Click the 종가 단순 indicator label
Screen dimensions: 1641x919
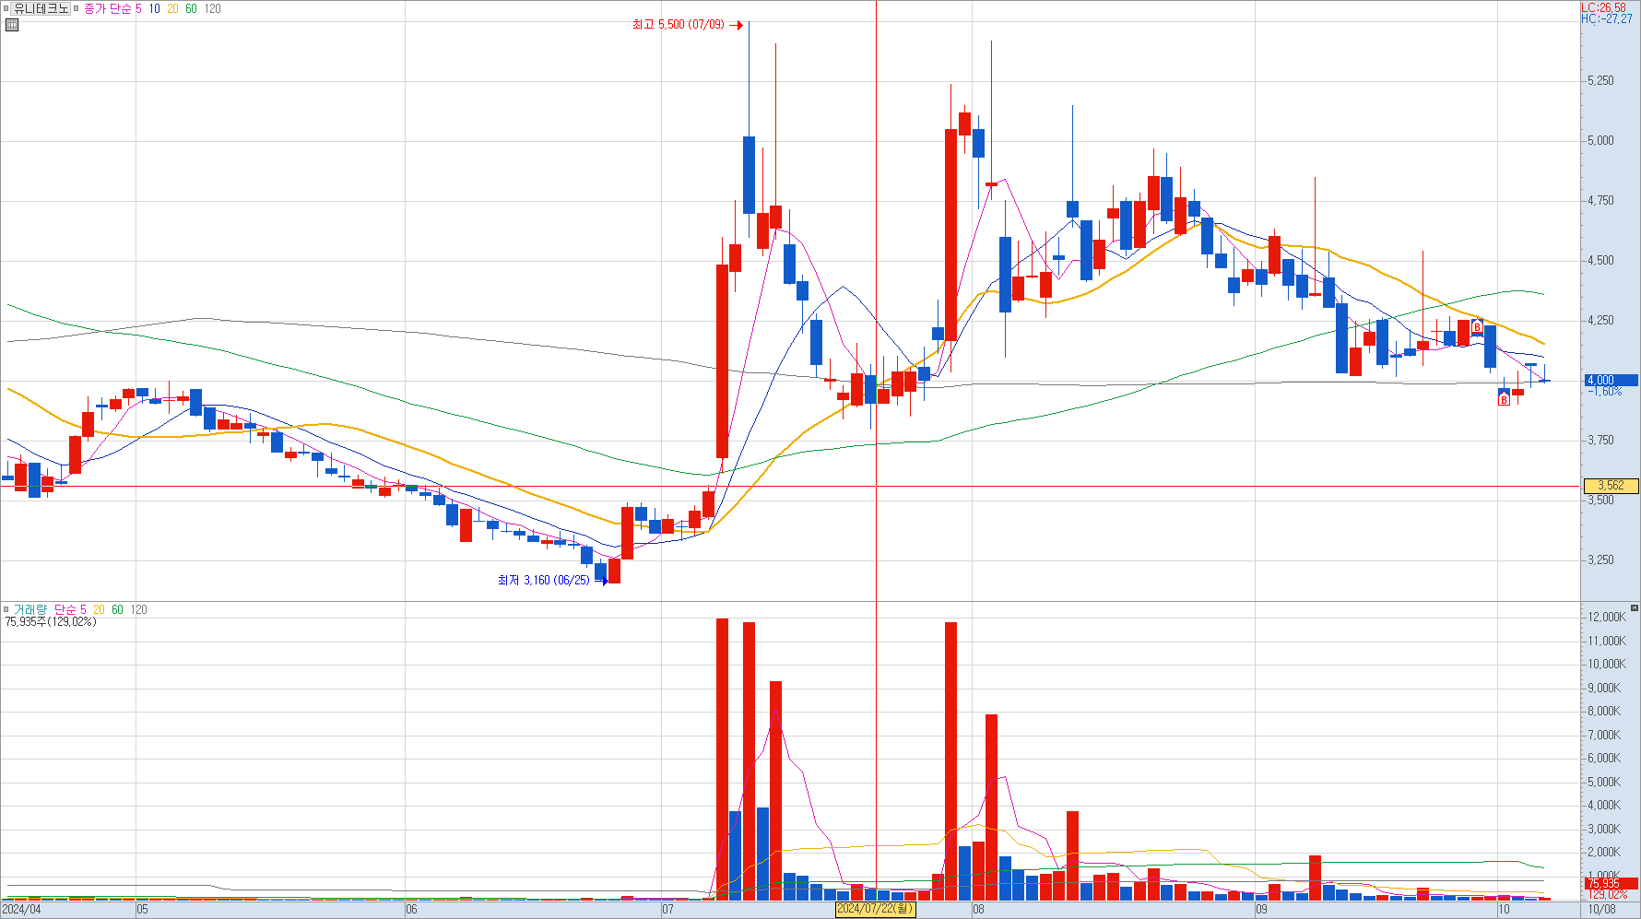(x=107, y=8)
